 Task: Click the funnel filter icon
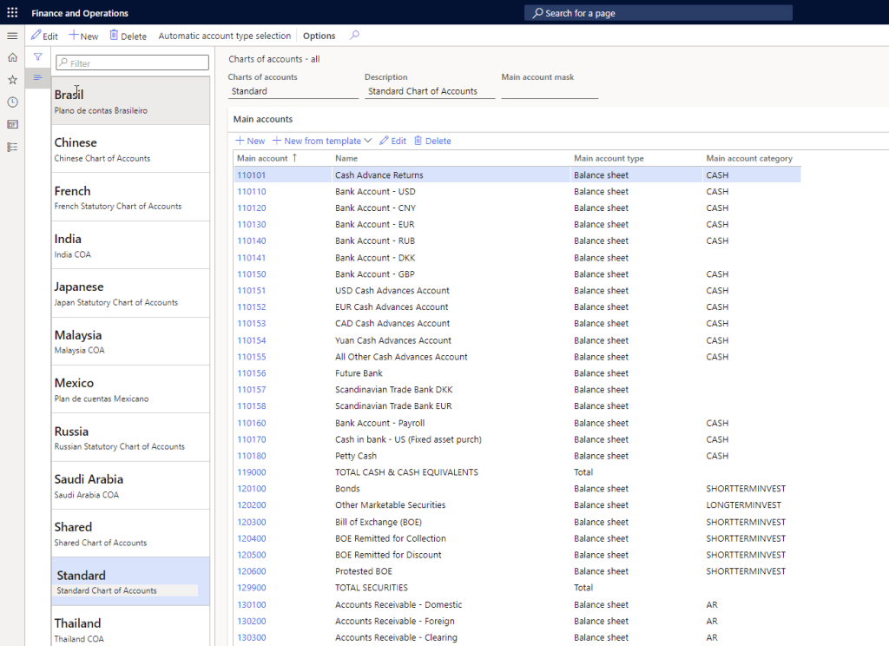coord(37,57)
